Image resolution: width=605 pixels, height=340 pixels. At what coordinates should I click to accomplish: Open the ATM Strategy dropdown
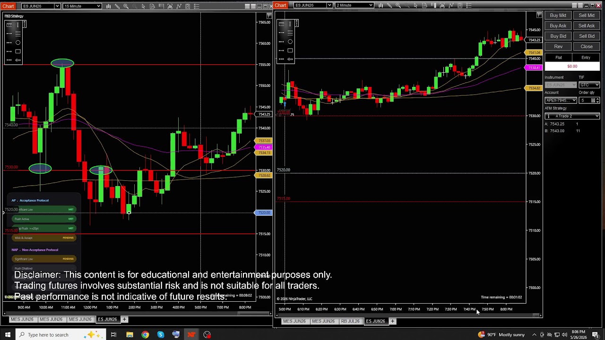point(572,116)
